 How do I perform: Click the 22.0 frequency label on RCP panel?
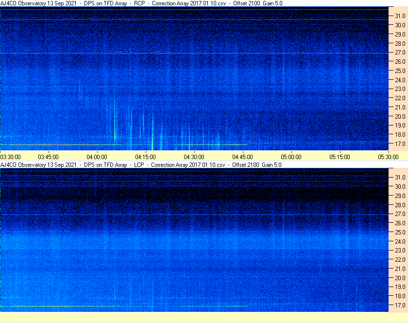point(400,98)
